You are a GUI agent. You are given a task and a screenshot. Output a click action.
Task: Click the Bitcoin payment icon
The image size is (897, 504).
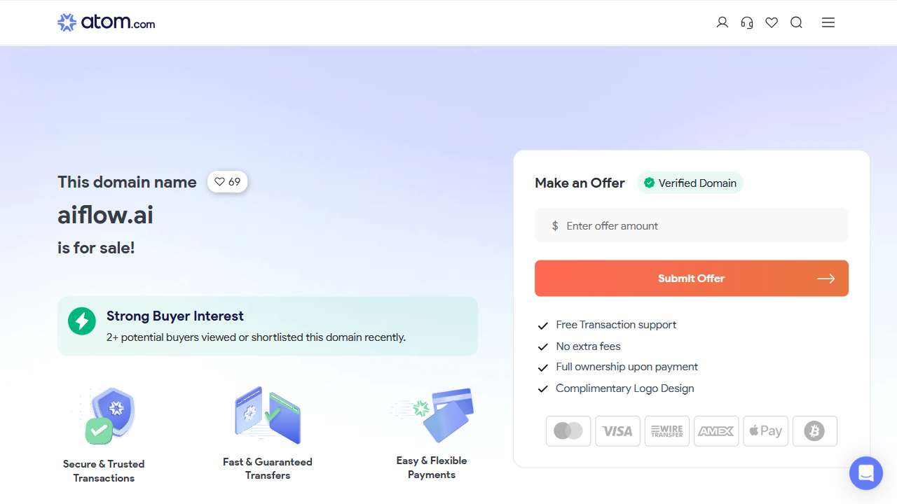814,431
